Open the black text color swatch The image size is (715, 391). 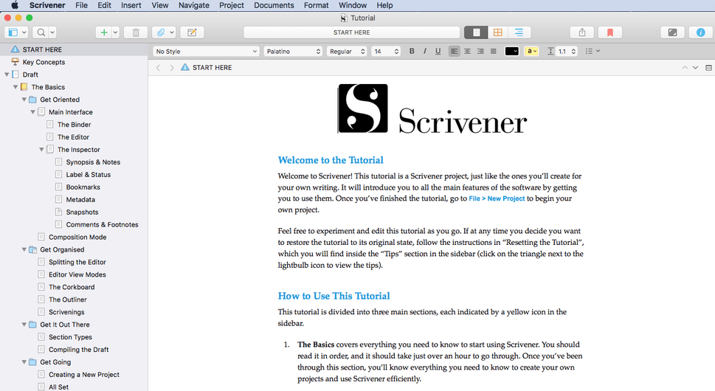click(511, 52)
